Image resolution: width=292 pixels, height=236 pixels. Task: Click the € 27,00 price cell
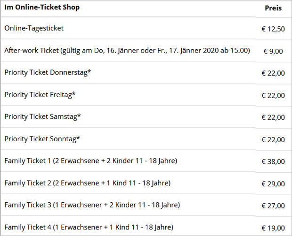(273, 206)
